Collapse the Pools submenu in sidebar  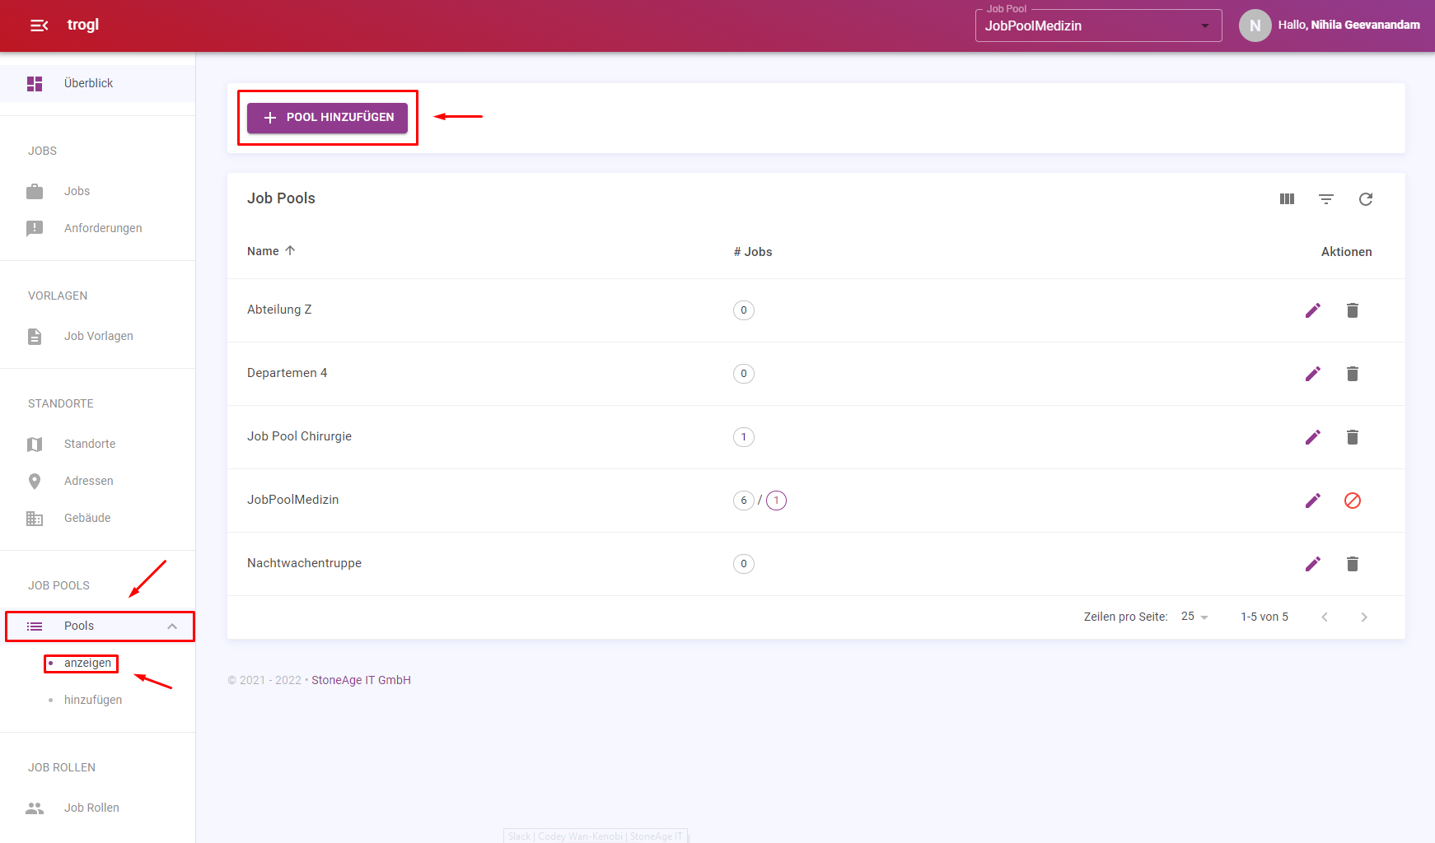(x=172, y=626)
